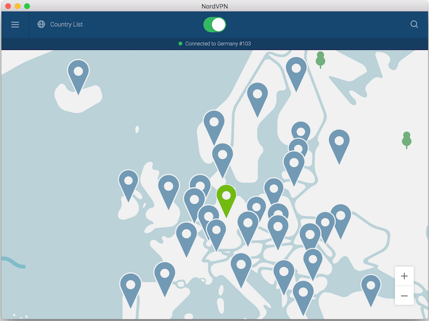
Task: Zoom in the map with the plus button
Action: click(x=404, y=276)
